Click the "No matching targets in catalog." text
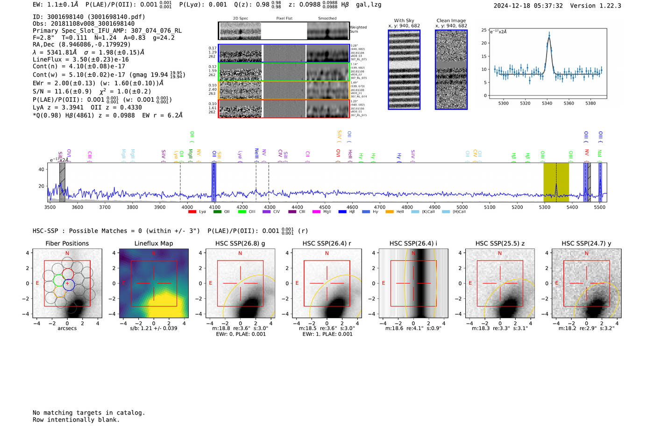The image size is (654, 445). tap(89, 413)
